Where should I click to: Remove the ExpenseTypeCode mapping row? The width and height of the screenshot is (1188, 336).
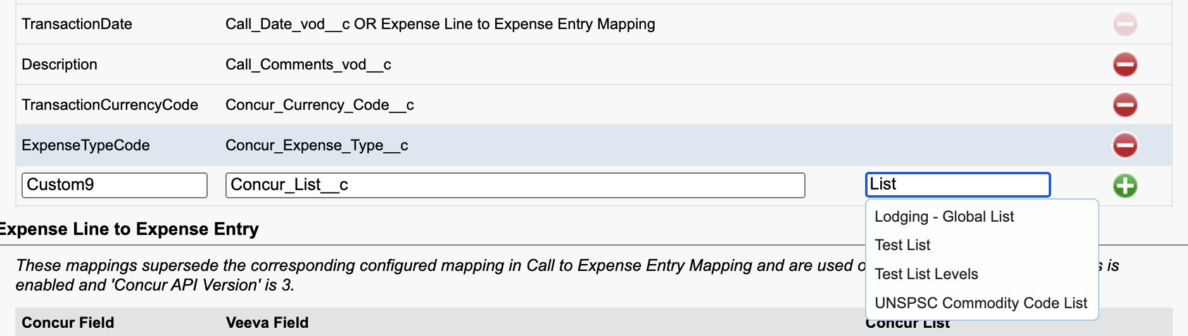pos(1125,145)
